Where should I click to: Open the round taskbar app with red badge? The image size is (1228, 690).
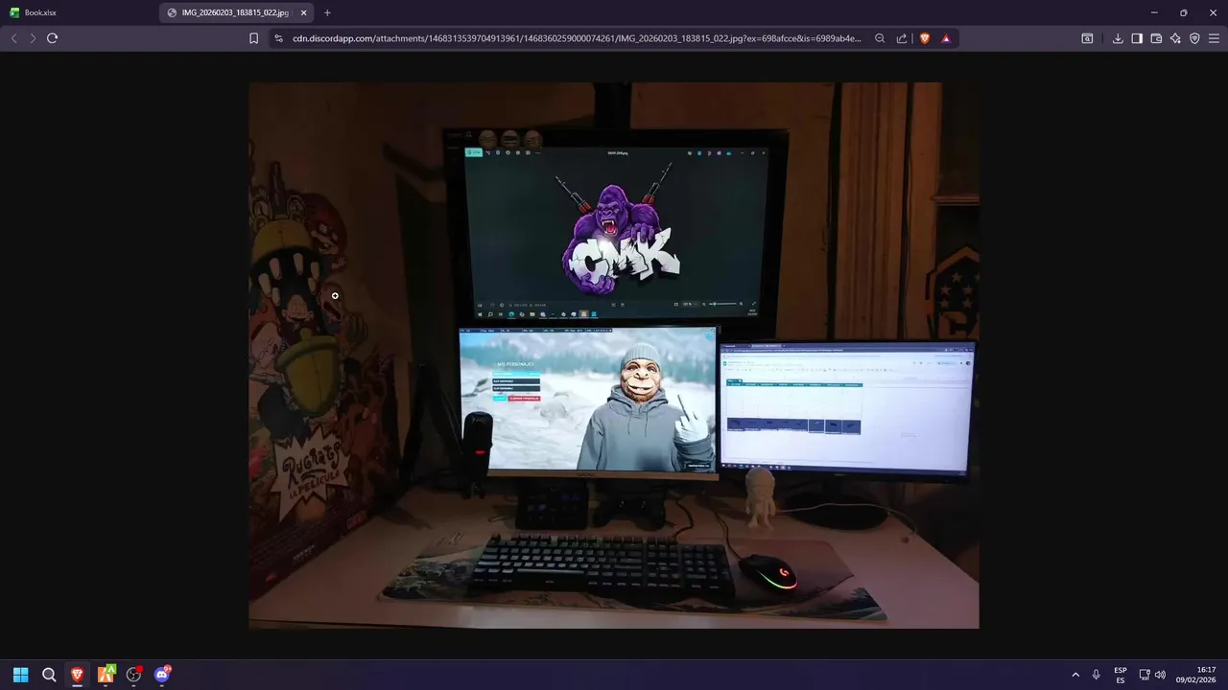pyautogui.click(x=134, y=675)
